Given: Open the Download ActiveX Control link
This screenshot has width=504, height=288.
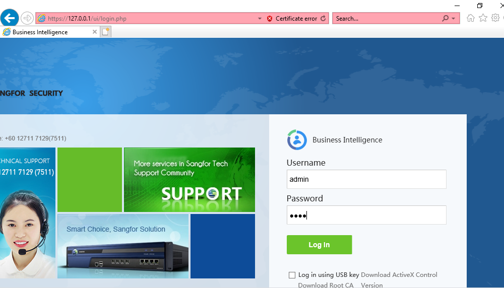Looking at the screenshot, I should pos(399,275).
